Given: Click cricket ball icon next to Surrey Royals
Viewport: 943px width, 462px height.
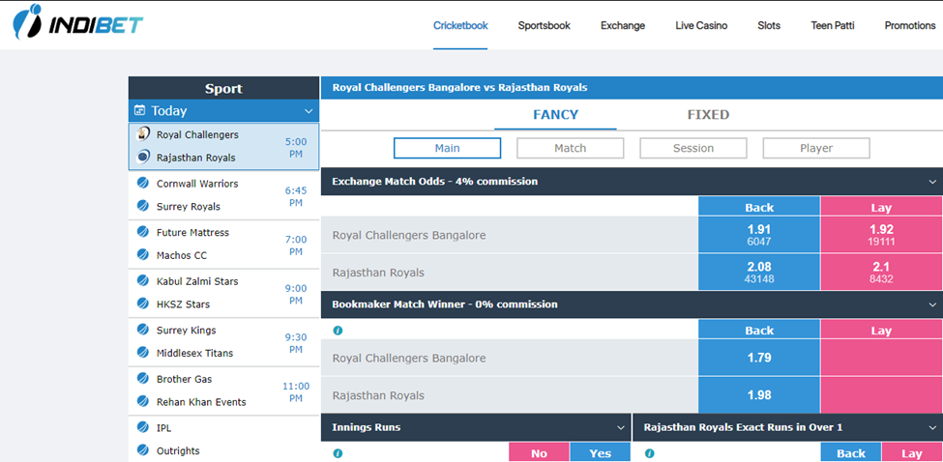Looking at the screenshot, I should 142,206.
